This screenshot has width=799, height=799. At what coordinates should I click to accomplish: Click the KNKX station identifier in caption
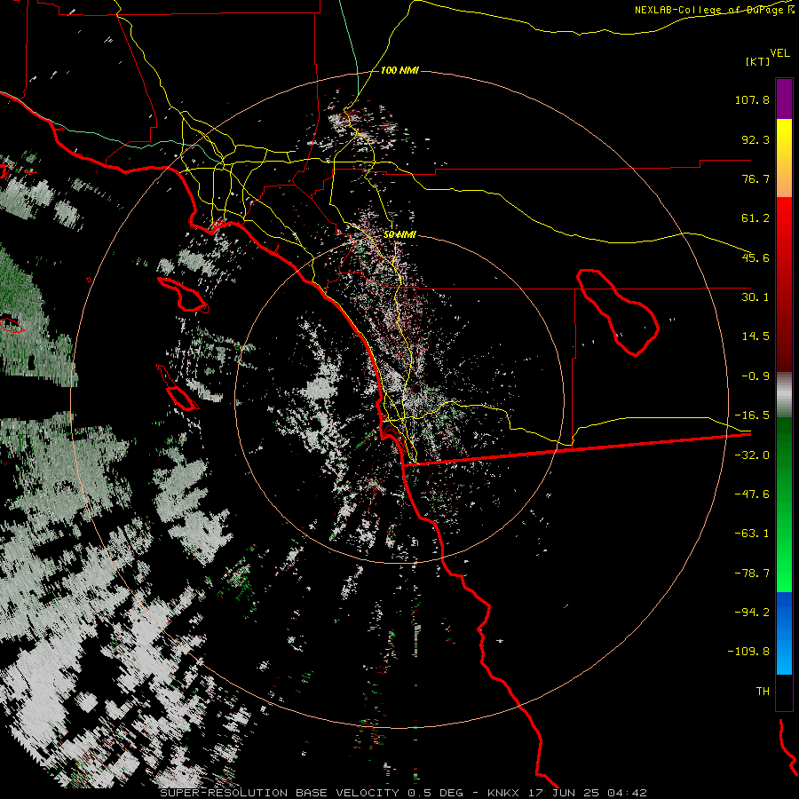click(x=504, y=793)
